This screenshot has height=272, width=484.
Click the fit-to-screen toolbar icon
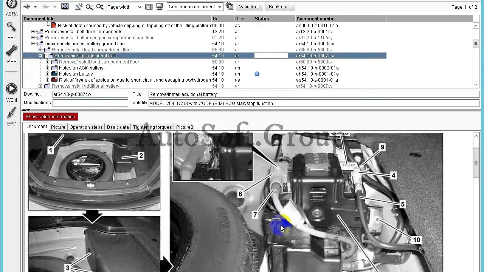tap(65, 6)
